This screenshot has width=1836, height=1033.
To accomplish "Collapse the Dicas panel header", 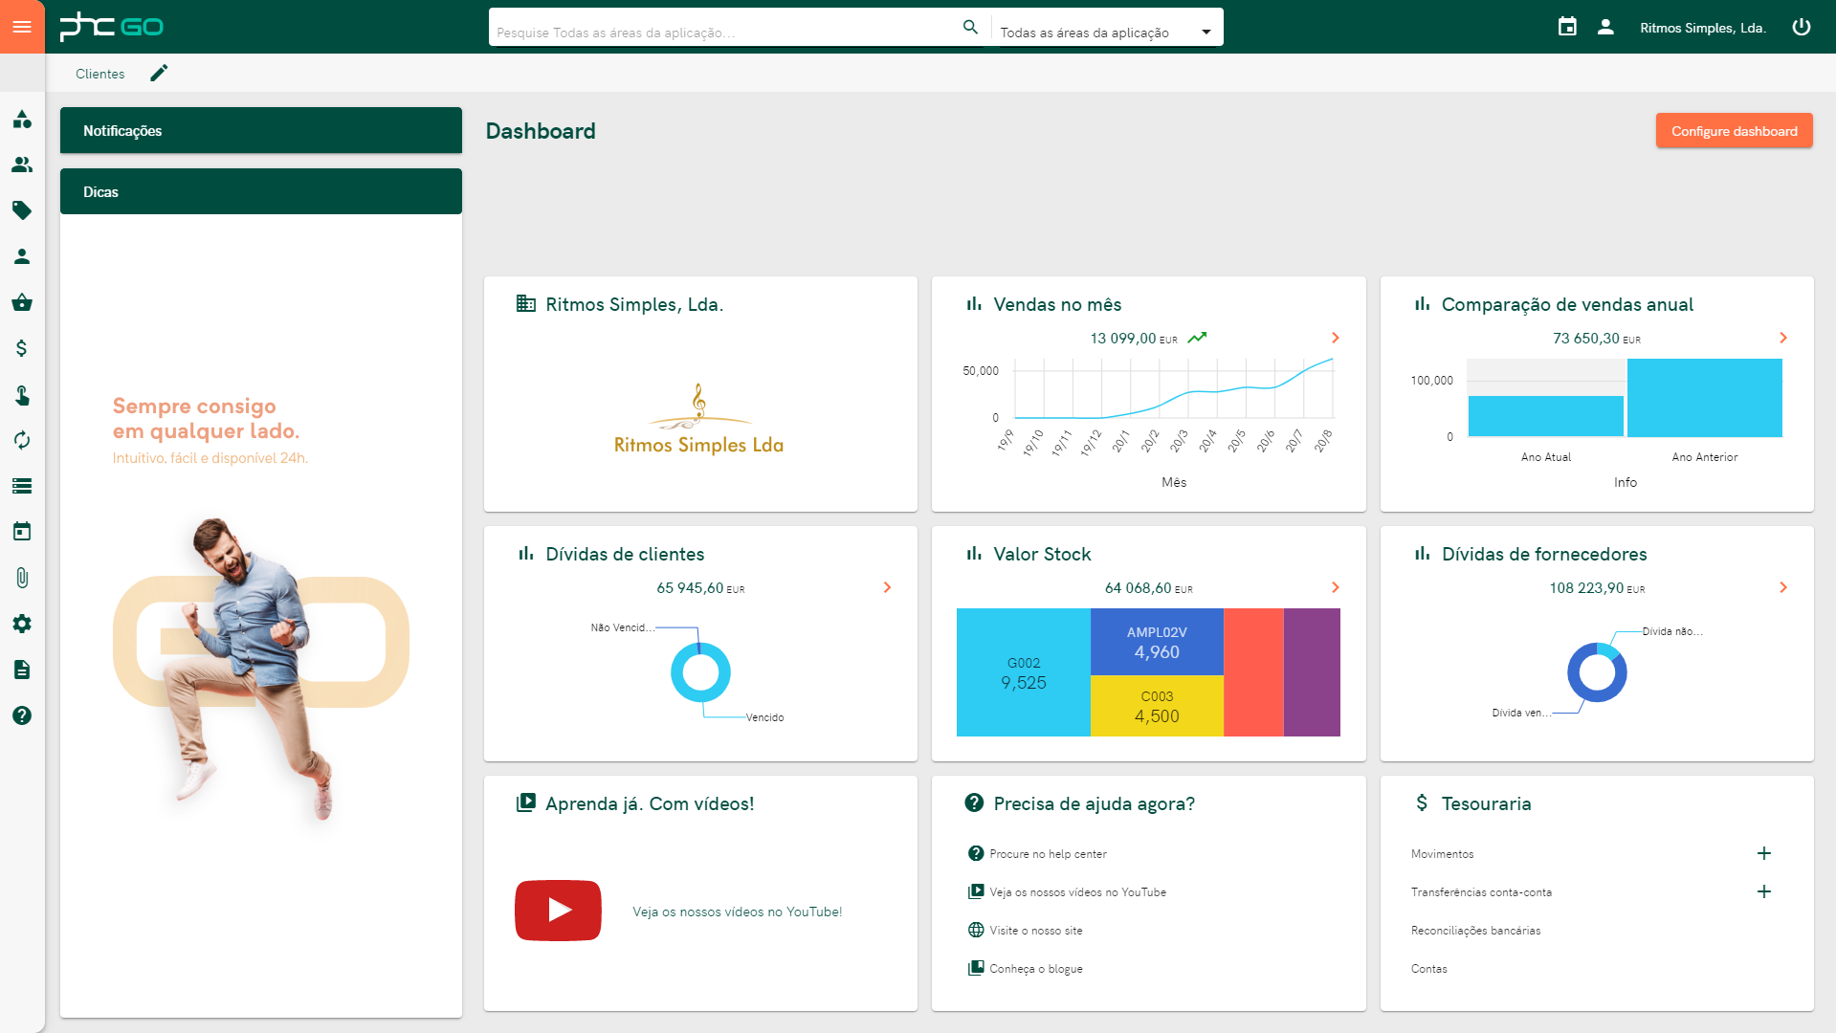I will (x=261, y=191).
